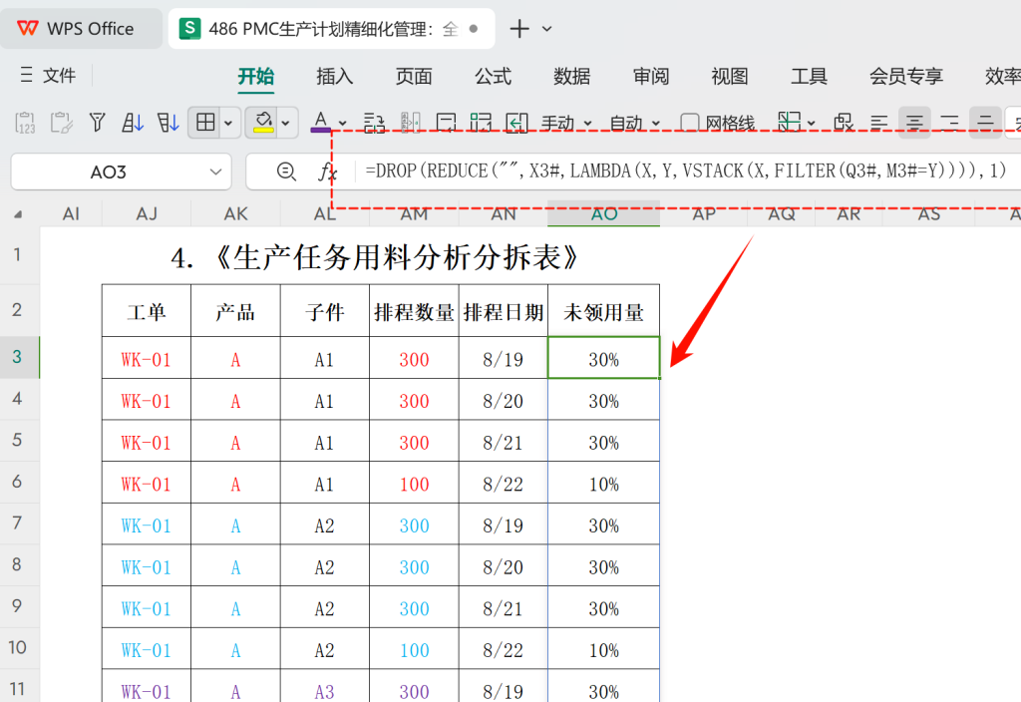Image resolution: width=1021 pixels, height=702 pixels.
Task: Click the green arrow indent icon
Action: click(x=516, y=123)
